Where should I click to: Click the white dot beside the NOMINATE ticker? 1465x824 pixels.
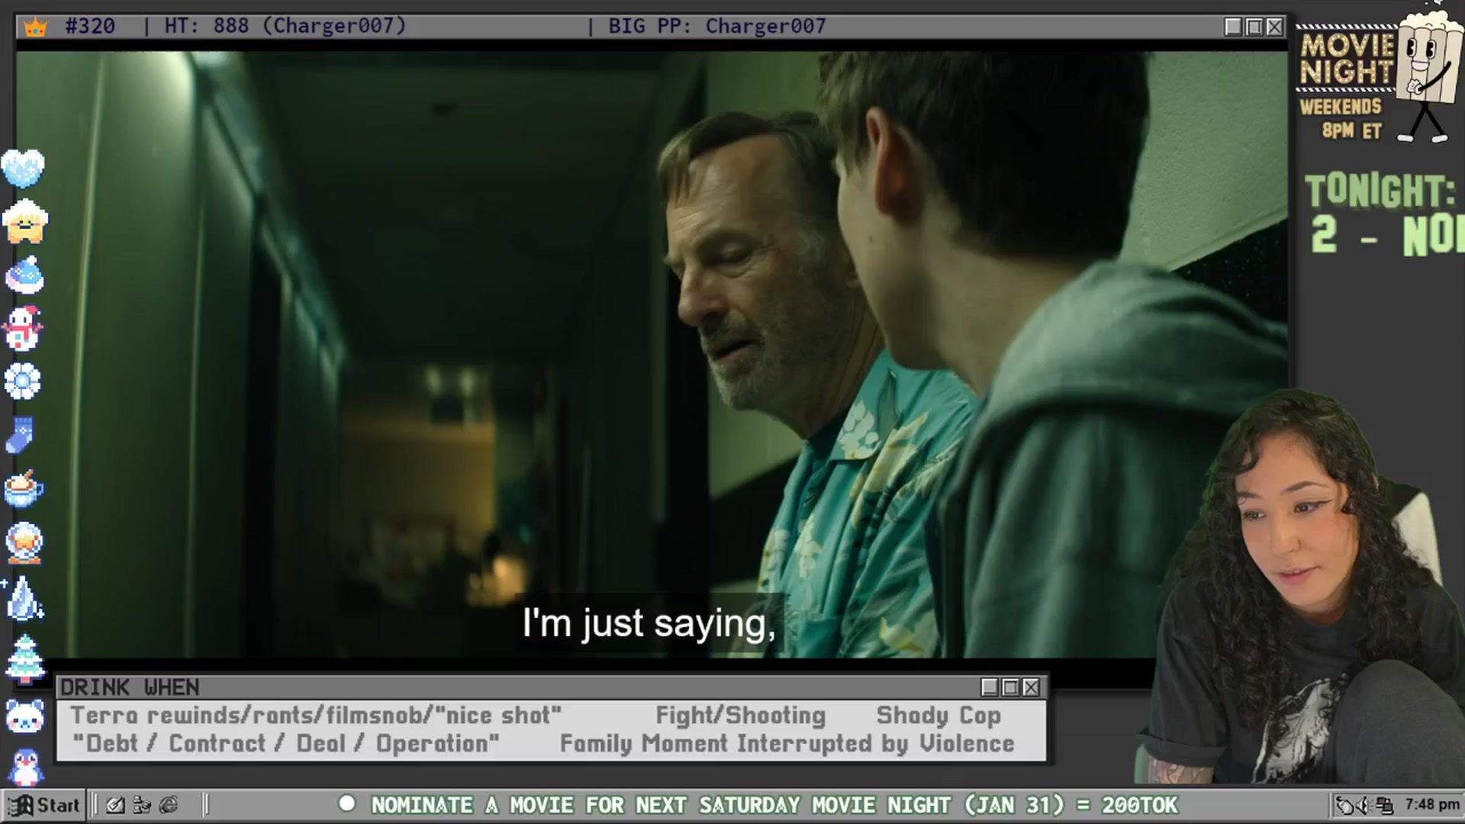(x=347, y=803)
